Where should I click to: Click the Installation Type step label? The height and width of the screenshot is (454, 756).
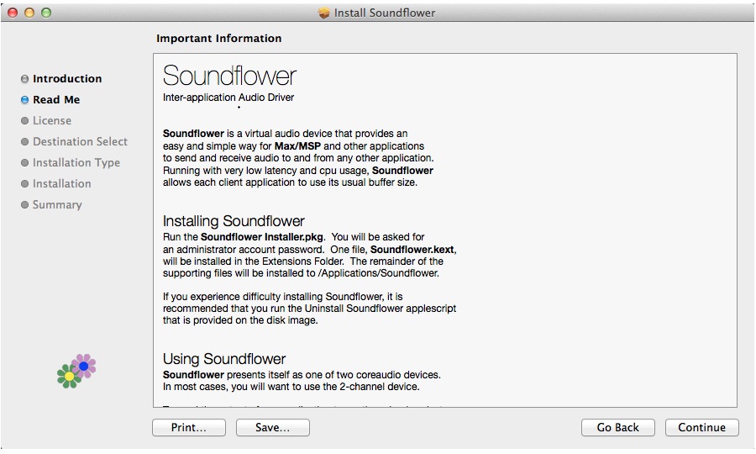76,162
